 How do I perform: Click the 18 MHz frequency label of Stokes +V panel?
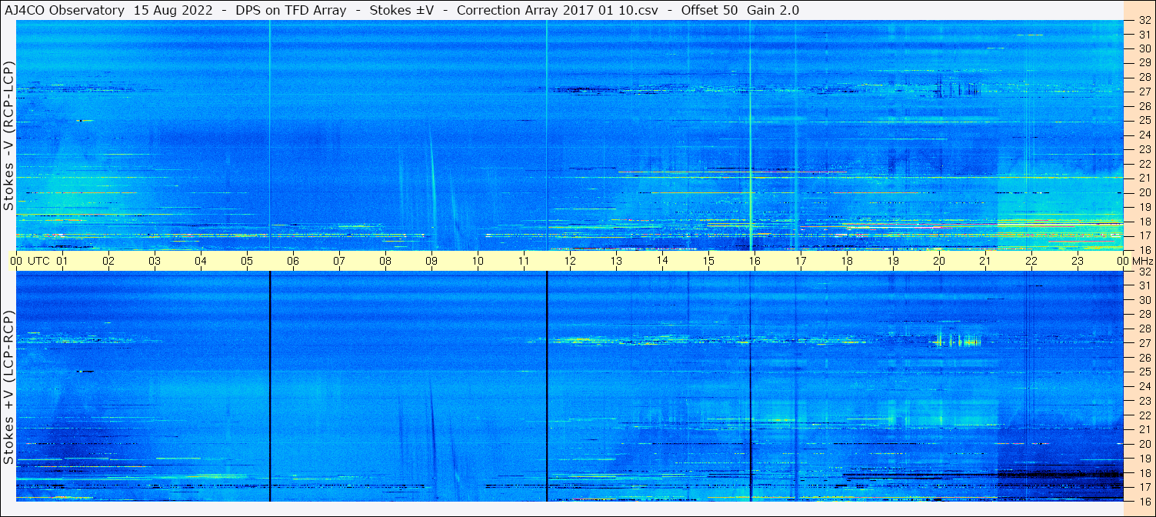click(1144, 473)
